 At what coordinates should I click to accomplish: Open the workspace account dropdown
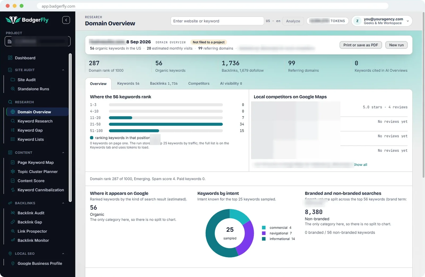[382, 21]
